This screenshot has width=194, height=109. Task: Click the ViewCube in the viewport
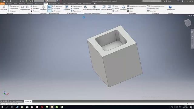coord(188,23)
